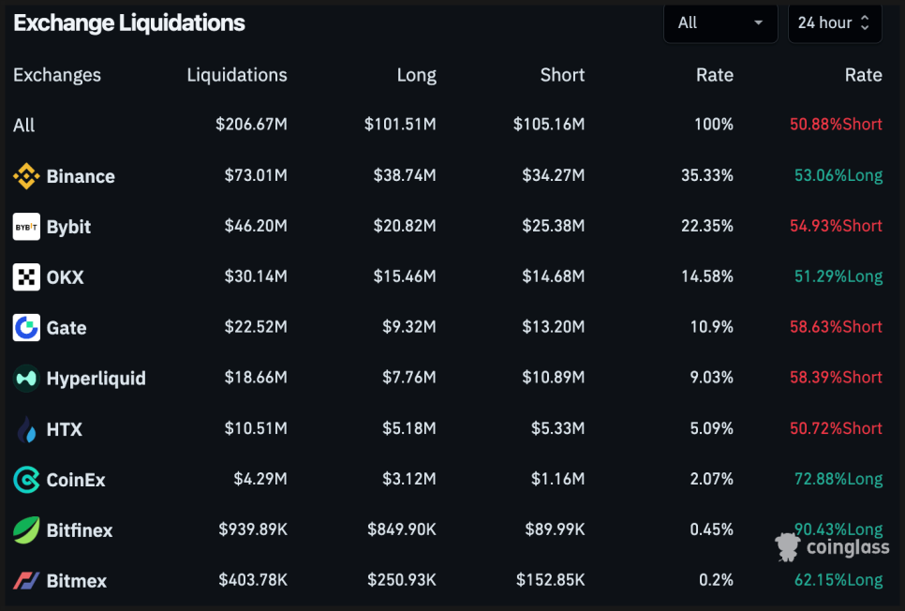Open the All symbols dropdown
905x611 pixels.
click(x=720, y=23)
